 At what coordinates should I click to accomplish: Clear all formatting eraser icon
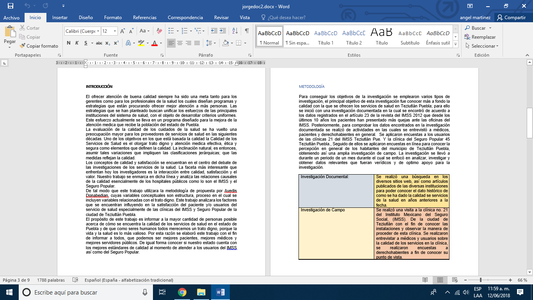pos(159,31)
